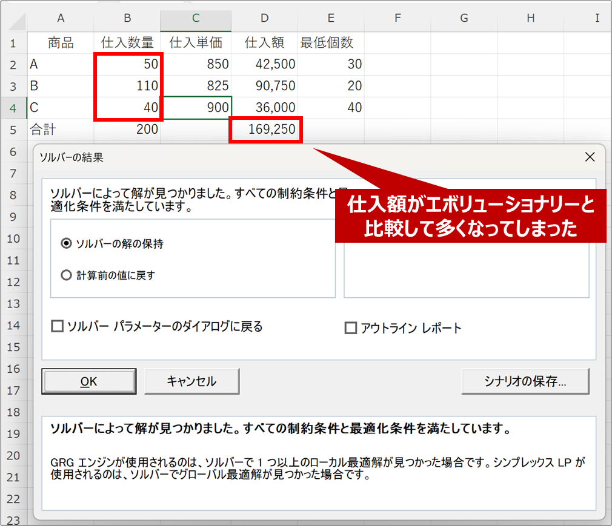The image size is (612, 526).
Task: Click the キャンセル button
Action: (191, 381)
